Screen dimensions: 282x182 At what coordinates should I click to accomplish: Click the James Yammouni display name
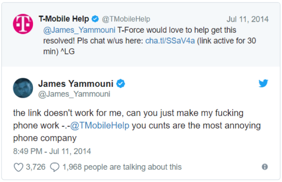(x=76, y=84)
